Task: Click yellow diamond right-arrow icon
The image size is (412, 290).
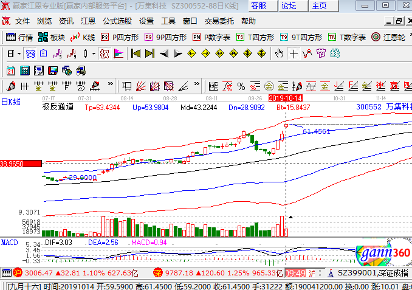Action: (206, 54)
